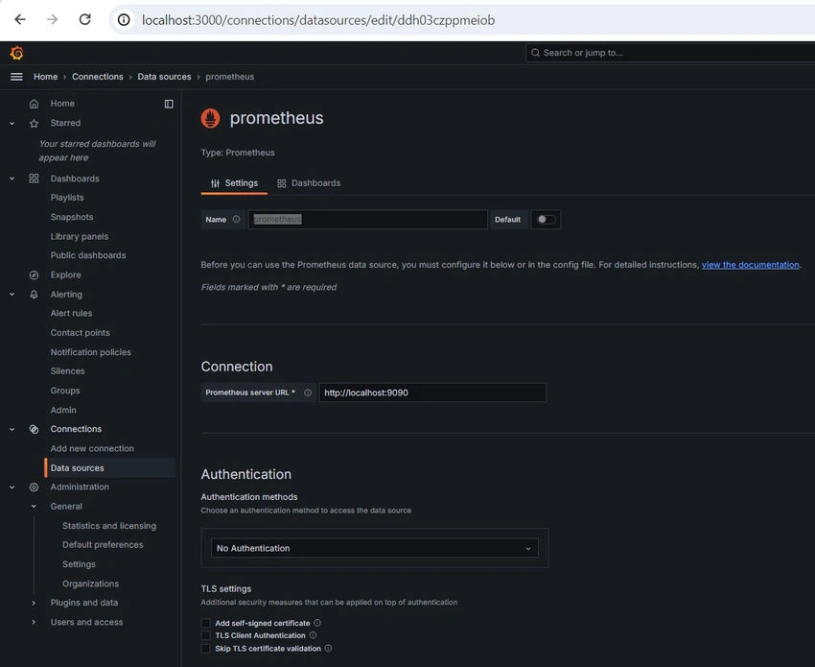This screenshot has width=815, height=667.
Task: Collapse the Dashboards section chevron
Action: click(12, 179)
